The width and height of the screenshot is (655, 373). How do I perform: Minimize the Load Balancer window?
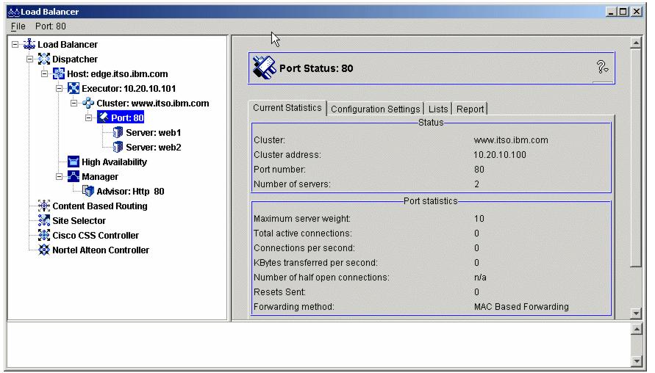(611, 12)
